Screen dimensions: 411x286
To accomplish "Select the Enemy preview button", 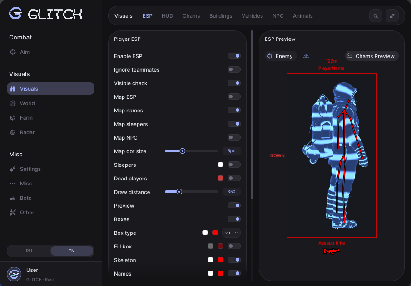I will pyautogui.click(x=281, y=56).
